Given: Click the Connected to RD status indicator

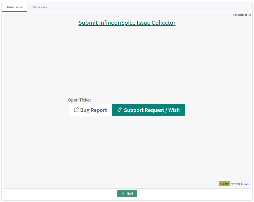Looking at the screenshot, I should pos(242,15).
